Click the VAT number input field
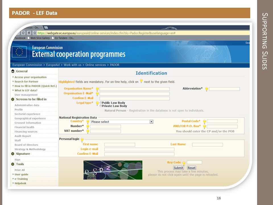The width and height of the screenshot is (273, 205). click(x=106, y=131)
